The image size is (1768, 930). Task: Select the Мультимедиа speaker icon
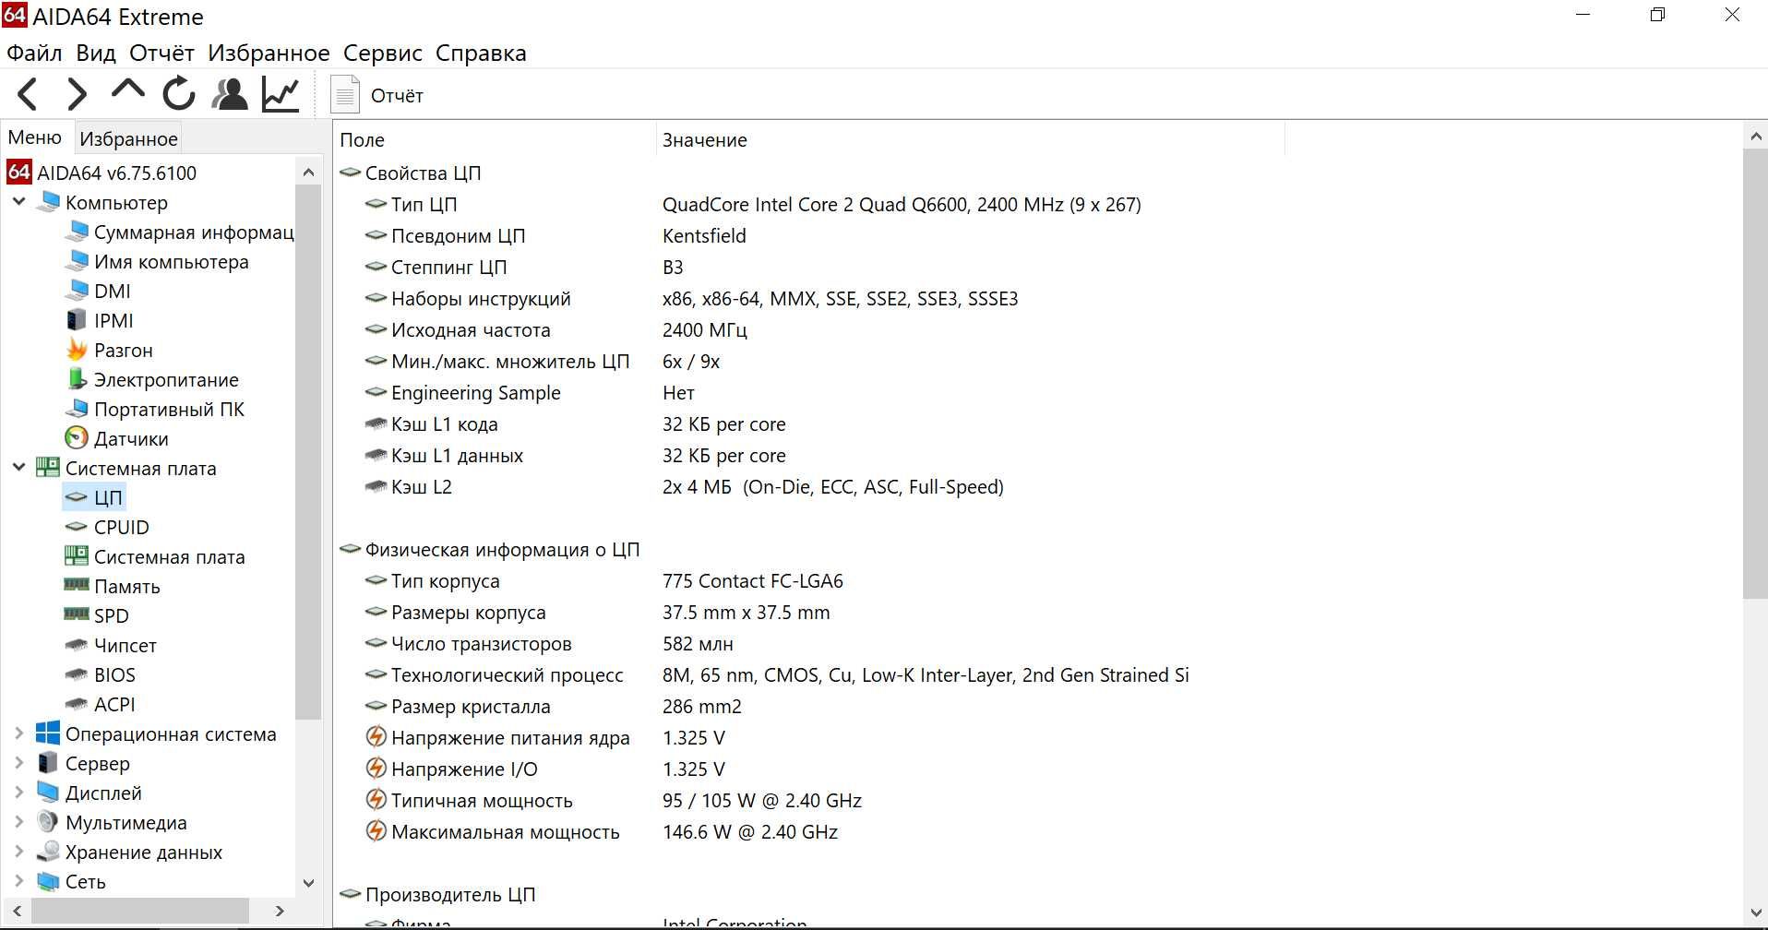click(x=47, y=822)
